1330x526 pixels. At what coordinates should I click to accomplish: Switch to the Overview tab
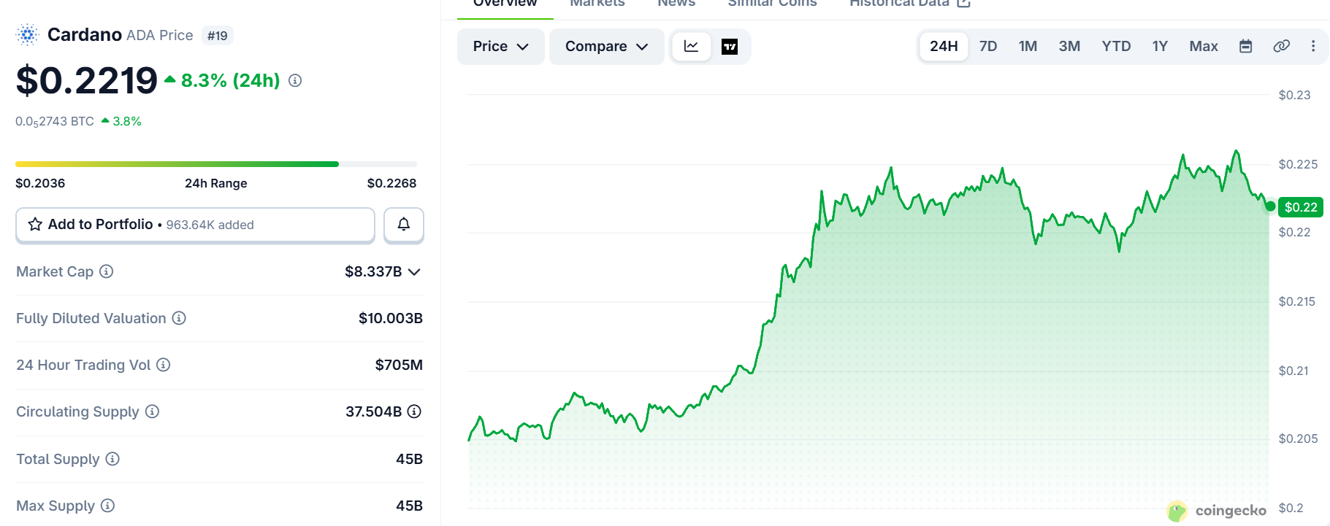click(x=505, y=4)
